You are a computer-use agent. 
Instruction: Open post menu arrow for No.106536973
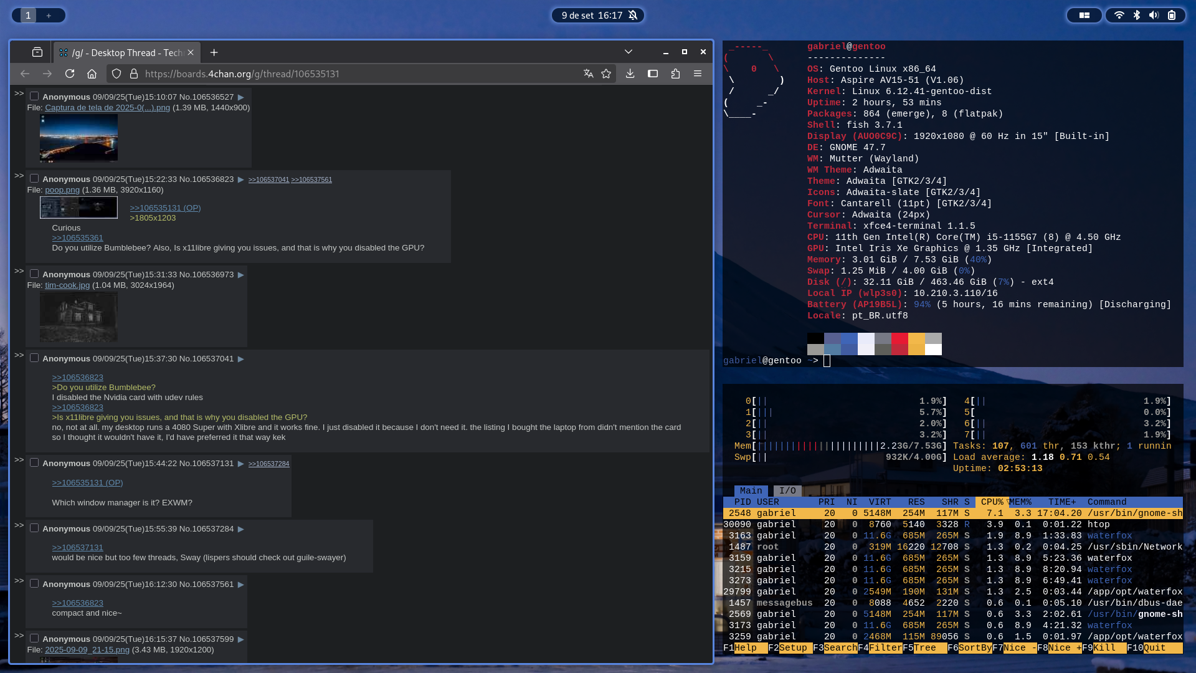pos(241,275)
